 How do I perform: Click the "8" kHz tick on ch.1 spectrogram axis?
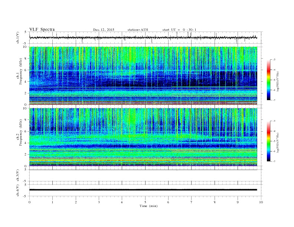pyautogui.click(x=26, y=59)
